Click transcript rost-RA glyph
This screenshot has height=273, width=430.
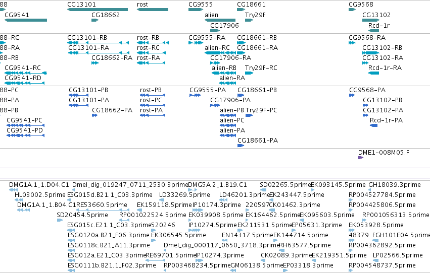pos(151,63)
